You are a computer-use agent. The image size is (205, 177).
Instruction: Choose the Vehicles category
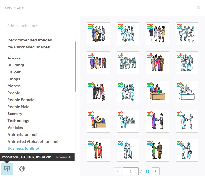pos(15,128)
